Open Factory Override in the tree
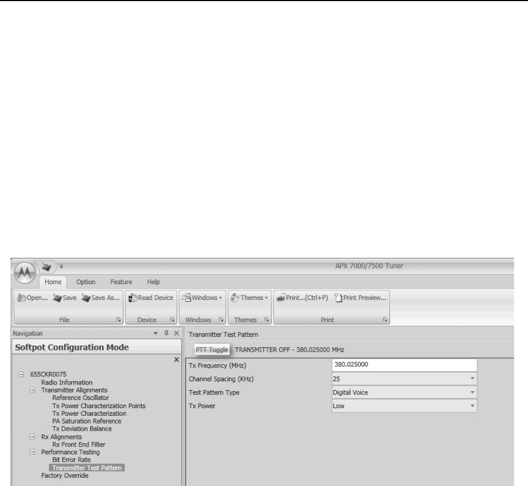Screen dimensions: 528x486 point(65,476)
